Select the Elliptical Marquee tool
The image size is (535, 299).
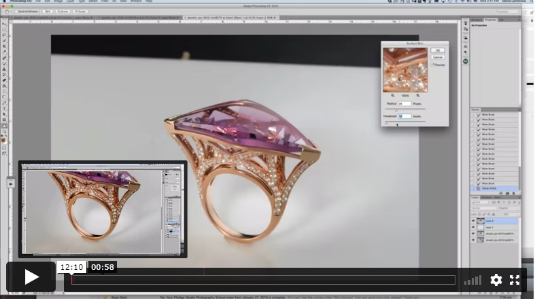click(x=5, y=29)
